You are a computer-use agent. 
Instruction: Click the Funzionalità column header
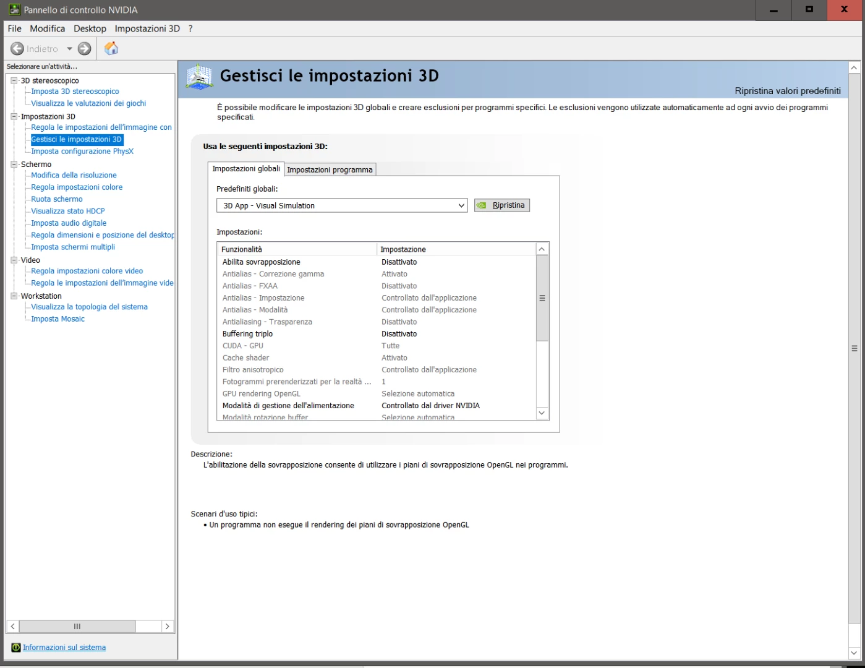click(x=297, y=249)
